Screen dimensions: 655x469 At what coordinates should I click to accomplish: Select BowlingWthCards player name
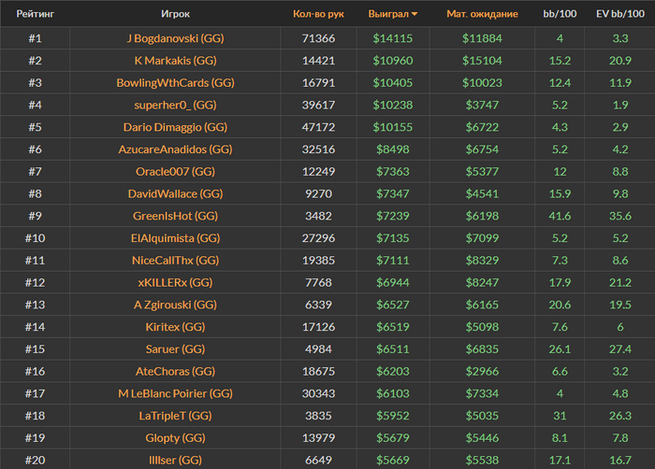(175, 83)
